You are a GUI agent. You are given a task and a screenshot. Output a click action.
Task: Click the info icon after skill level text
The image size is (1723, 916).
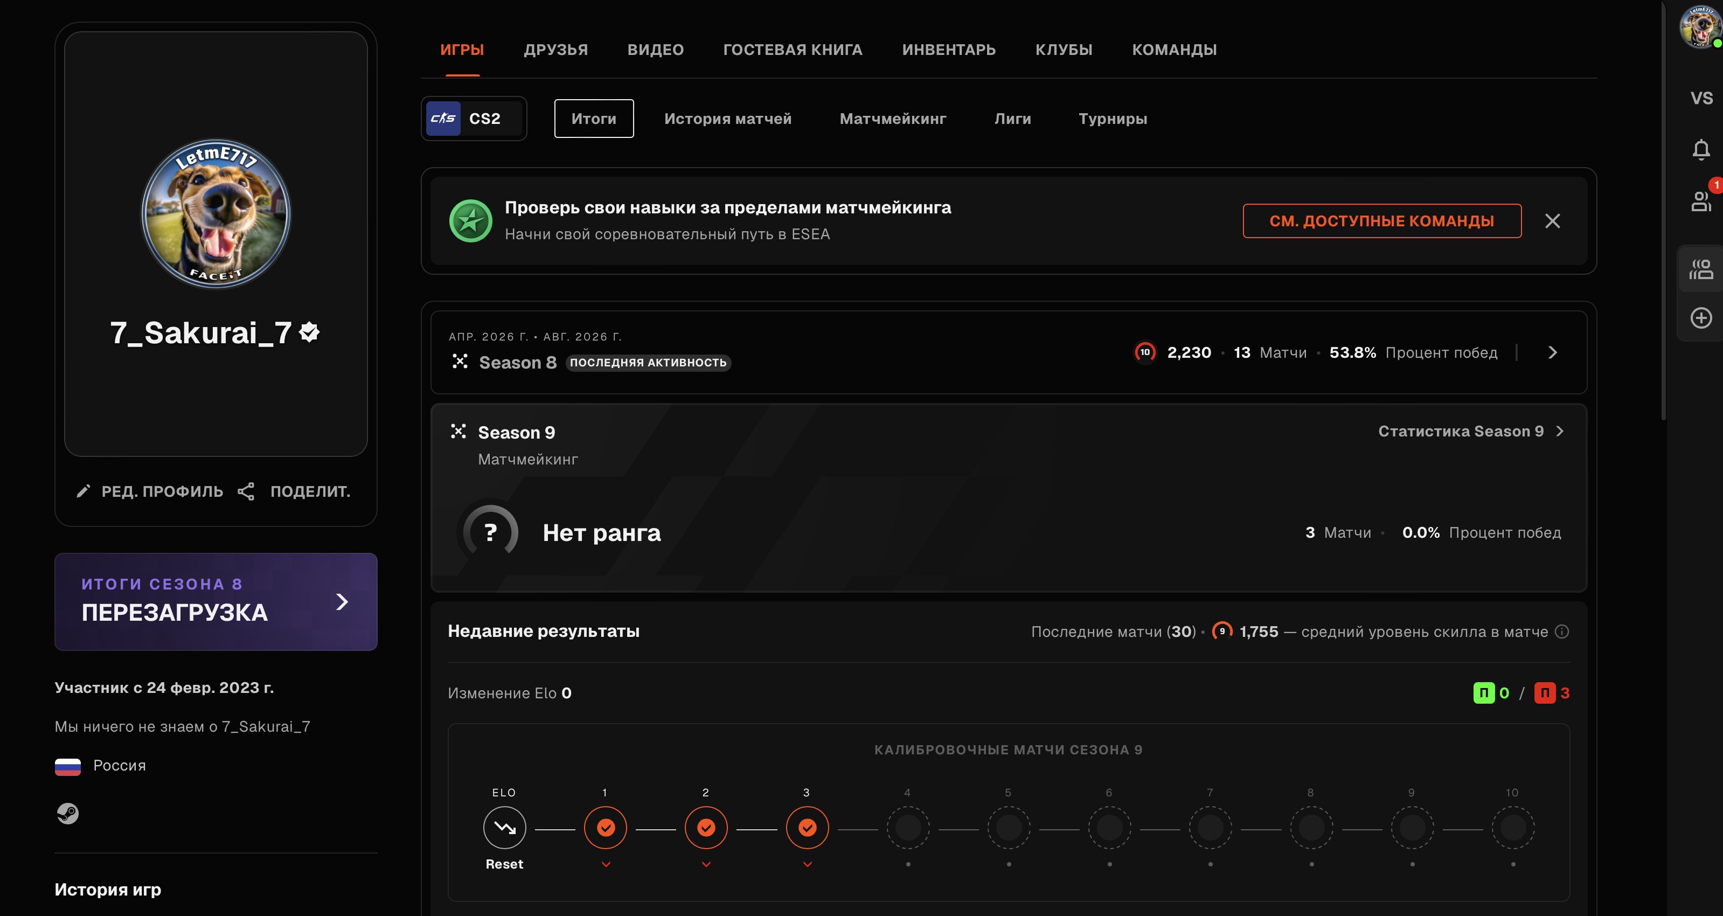(1562, 632)
